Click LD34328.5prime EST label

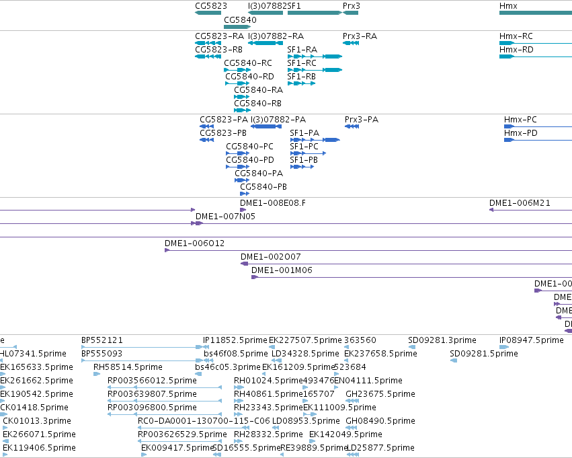305,354
